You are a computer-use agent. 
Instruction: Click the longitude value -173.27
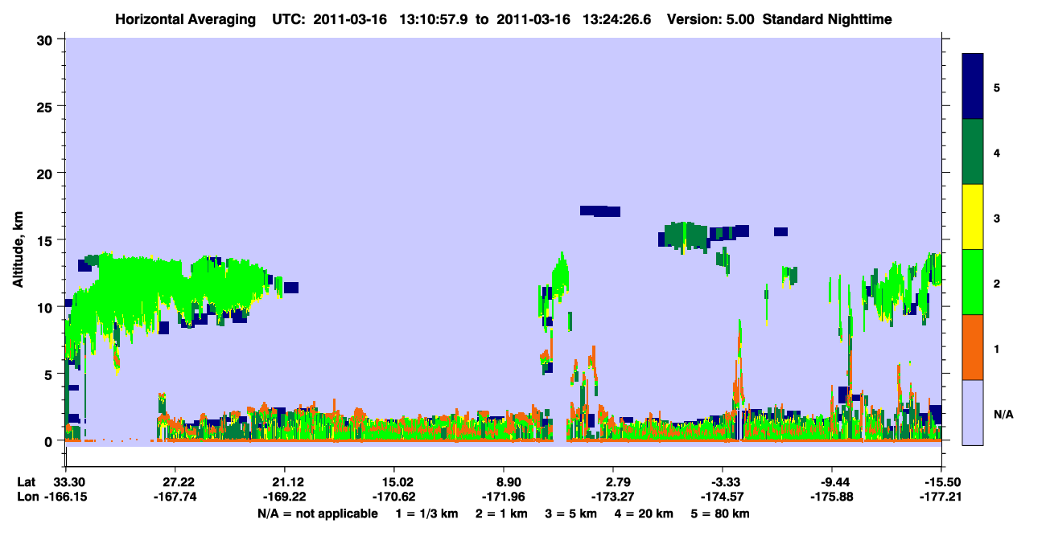(613, 497)
